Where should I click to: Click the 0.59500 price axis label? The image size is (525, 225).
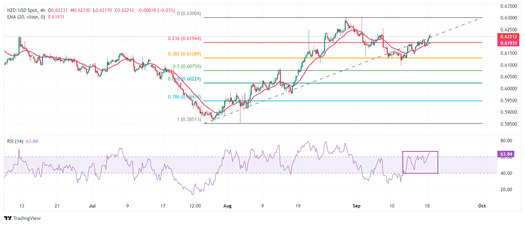[x=508, y=101]
